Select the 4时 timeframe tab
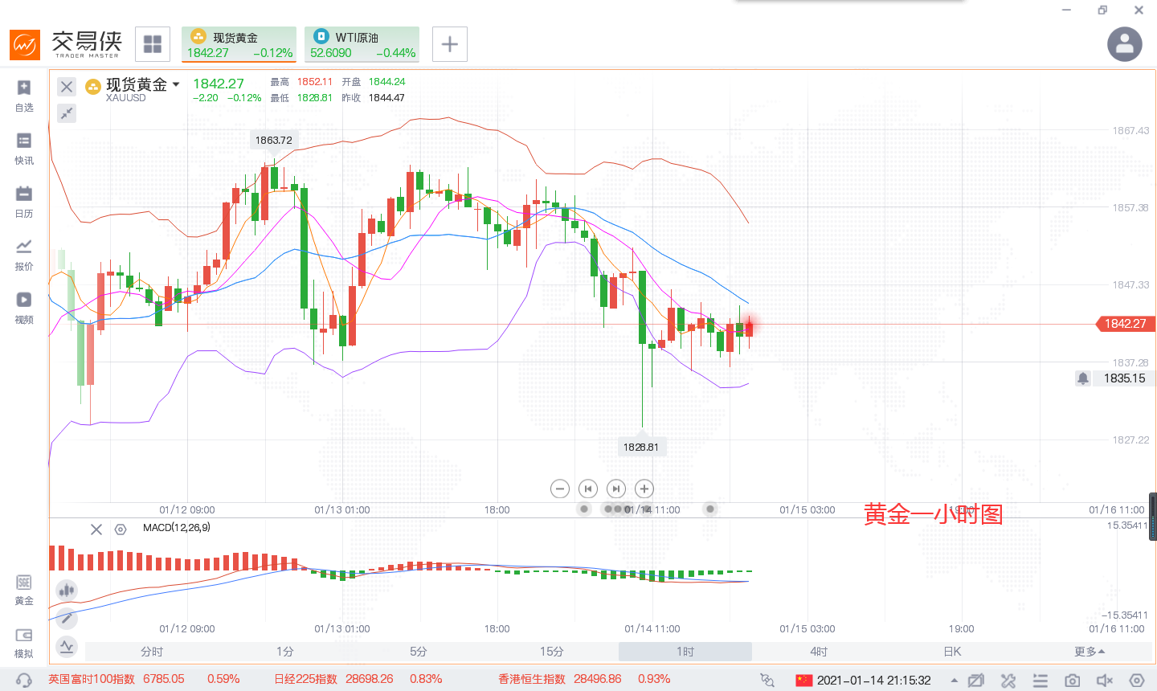The width and height of the screenshot is (1157, 691). coord(818,652)
